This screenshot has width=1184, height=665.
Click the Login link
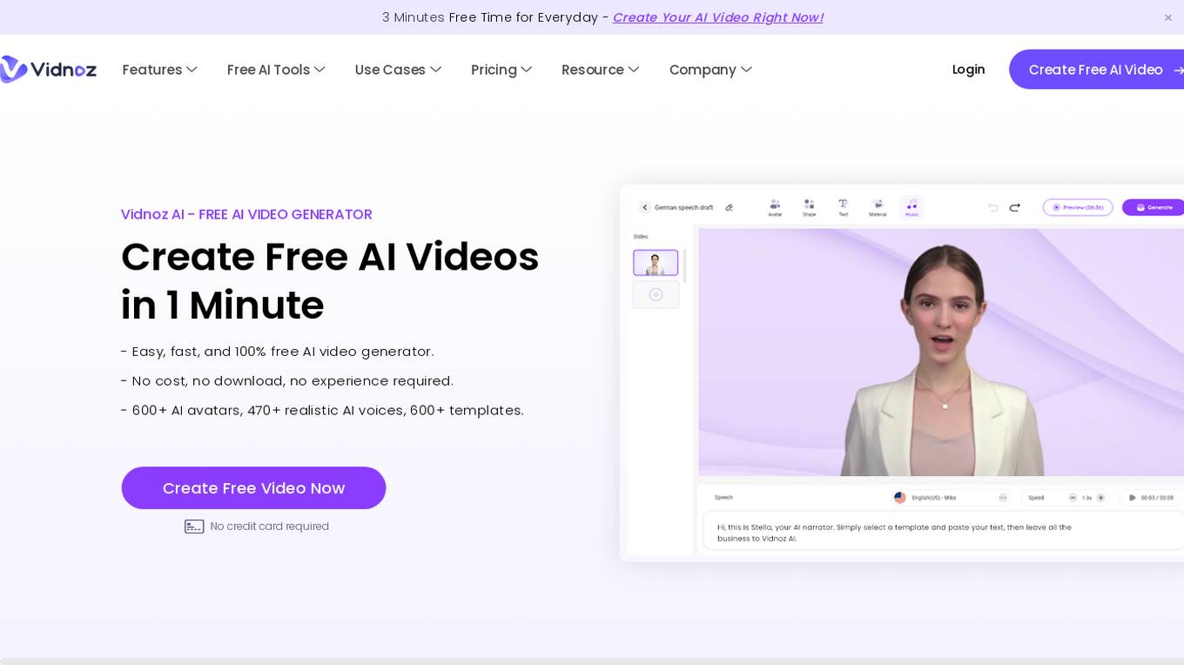[x=968, y=70]
